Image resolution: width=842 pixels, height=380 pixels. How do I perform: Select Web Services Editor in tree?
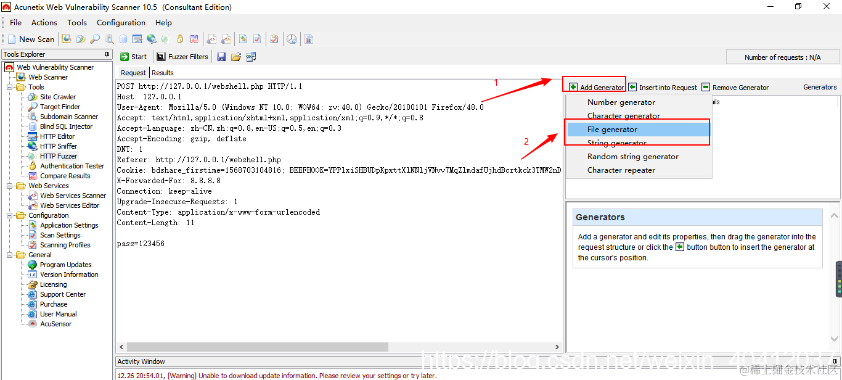(70, 205)
